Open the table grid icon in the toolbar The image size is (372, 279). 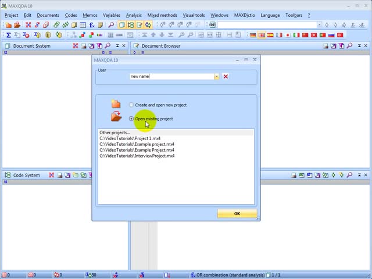pos(83,25)
